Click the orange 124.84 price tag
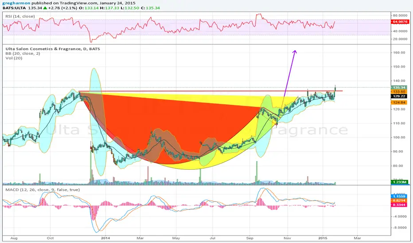413x243 pixels. click(x=399, y=103)
